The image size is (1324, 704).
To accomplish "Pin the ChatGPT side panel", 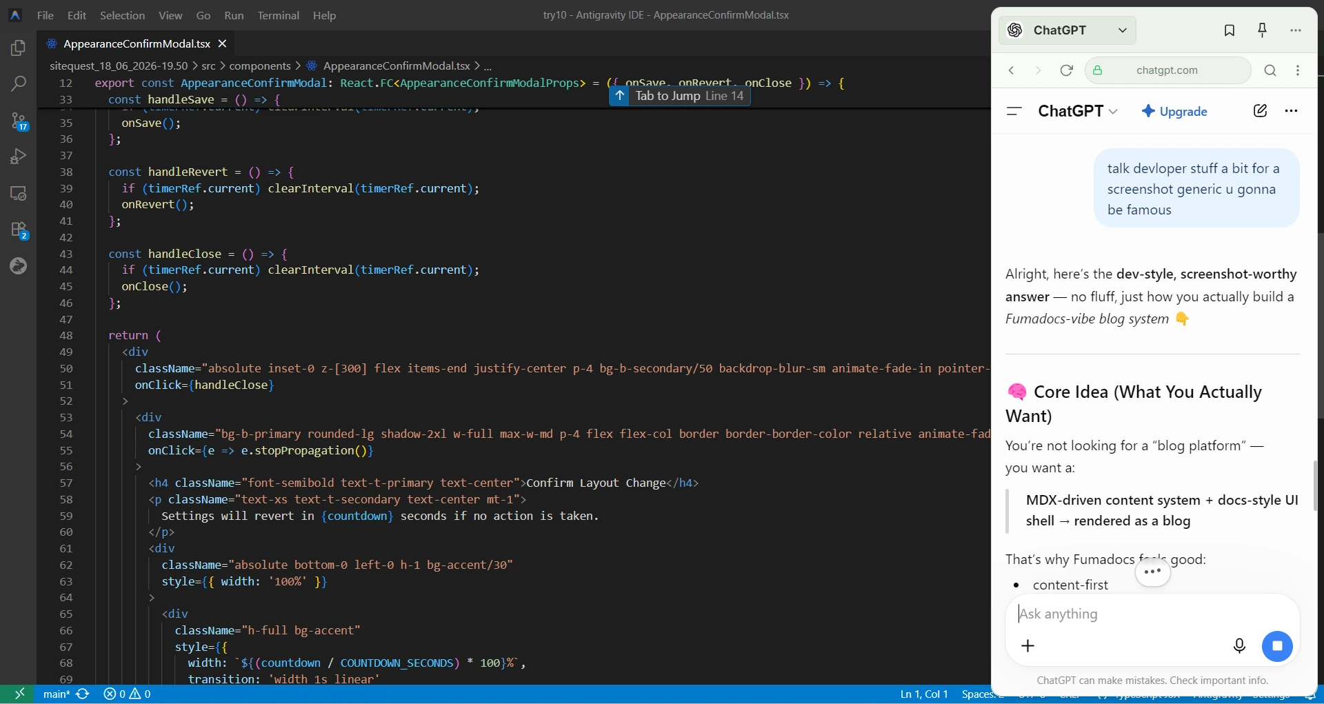I will coord(1262,30).
